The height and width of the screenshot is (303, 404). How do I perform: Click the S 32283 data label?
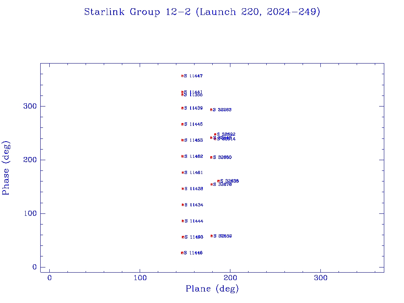point(222,110)
